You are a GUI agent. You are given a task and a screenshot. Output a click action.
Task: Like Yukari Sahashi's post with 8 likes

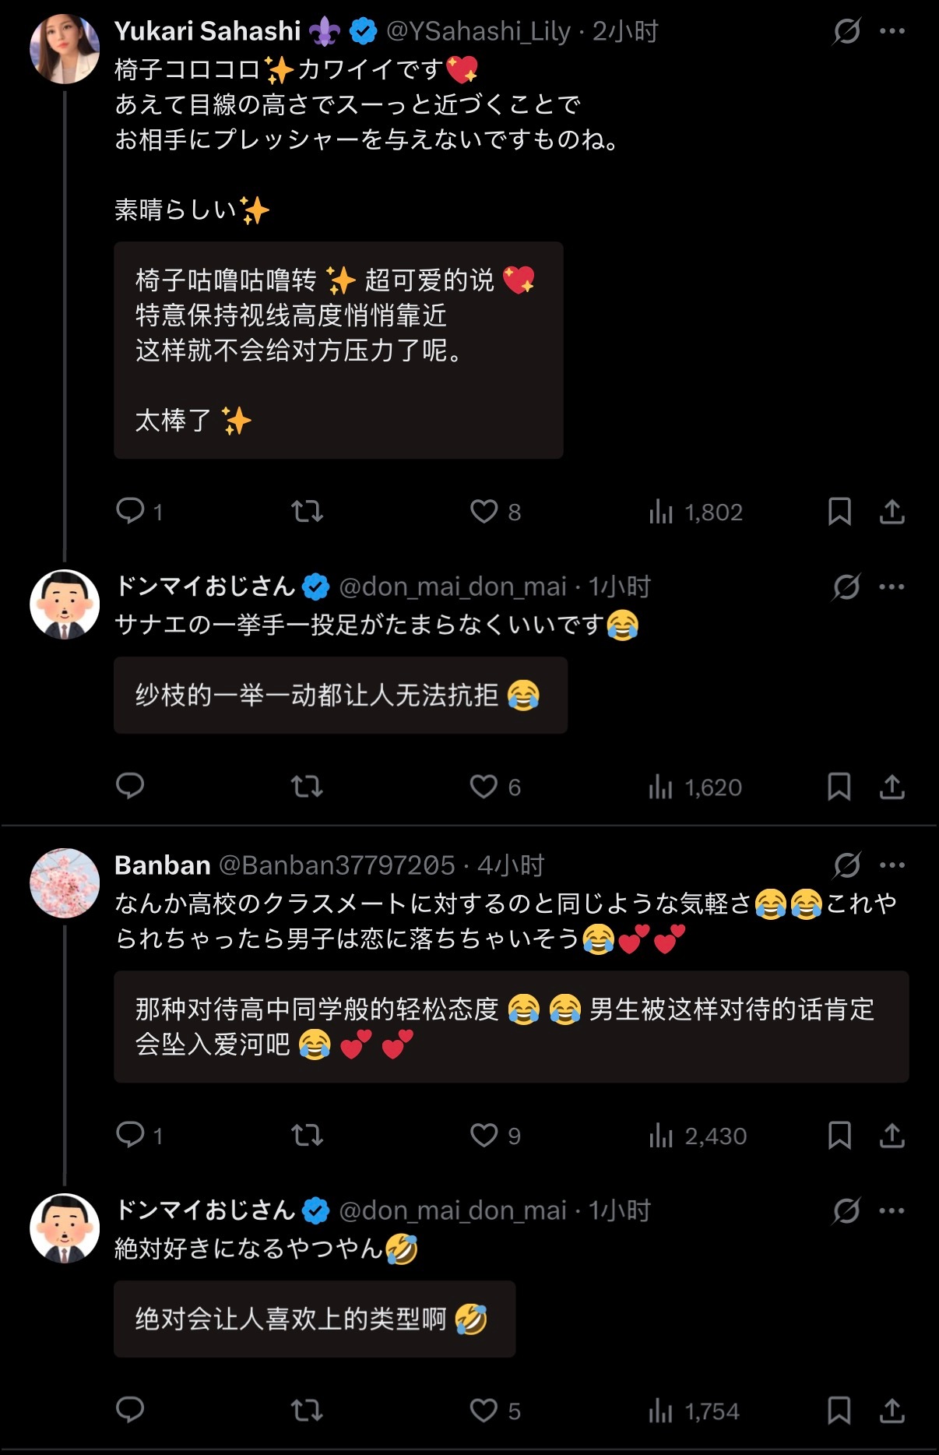tap(495, 512)
